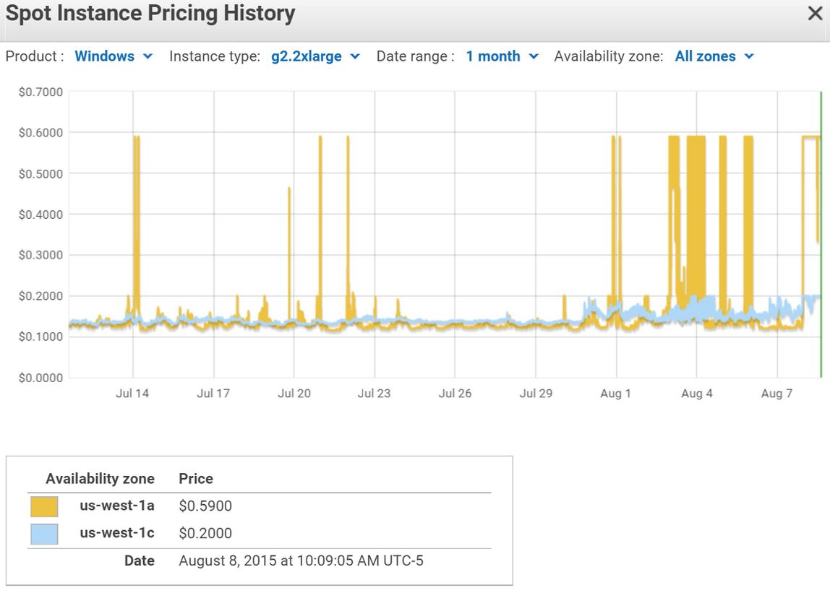The width and height of the screenshot is (830, 593).
Task: Change the Date range from 1 month
Action: pyautogui.click(x=502, y=56)
